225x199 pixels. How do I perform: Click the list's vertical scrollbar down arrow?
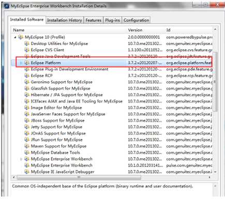coord(215,172)
